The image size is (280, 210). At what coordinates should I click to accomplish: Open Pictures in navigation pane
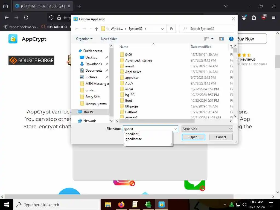point(91,77)
